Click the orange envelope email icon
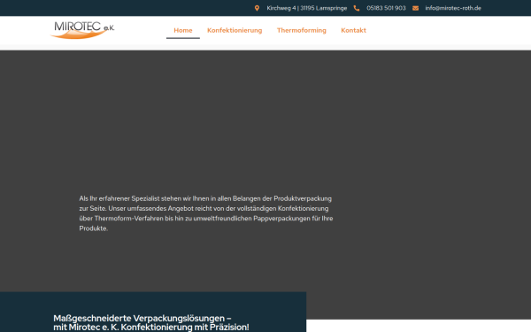The image size is (531, 332). click(416, 8)
